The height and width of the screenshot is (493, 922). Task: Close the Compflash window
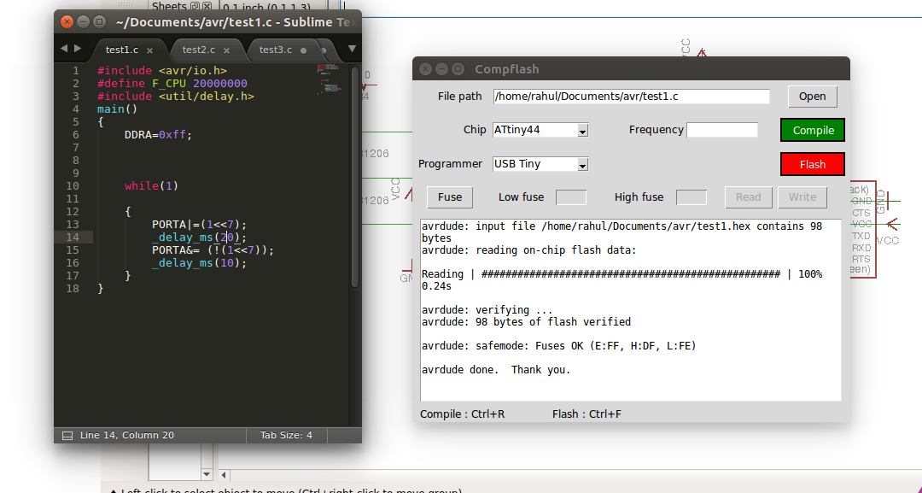coord(426,69)
